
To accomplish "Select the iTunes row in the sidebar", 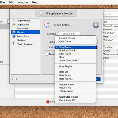I will pos(26,32).
